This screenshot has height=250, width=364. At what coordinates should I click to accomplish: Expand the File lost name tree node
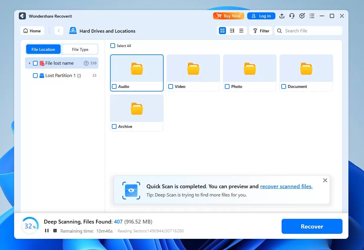(29, 63)
